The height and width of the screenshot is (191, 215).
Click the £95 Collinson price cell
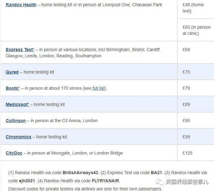[196, 121]
